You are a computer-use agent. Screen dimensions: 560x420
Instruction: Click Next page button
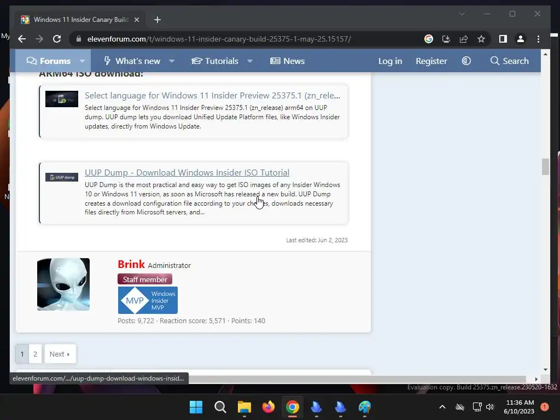point(60,354)
